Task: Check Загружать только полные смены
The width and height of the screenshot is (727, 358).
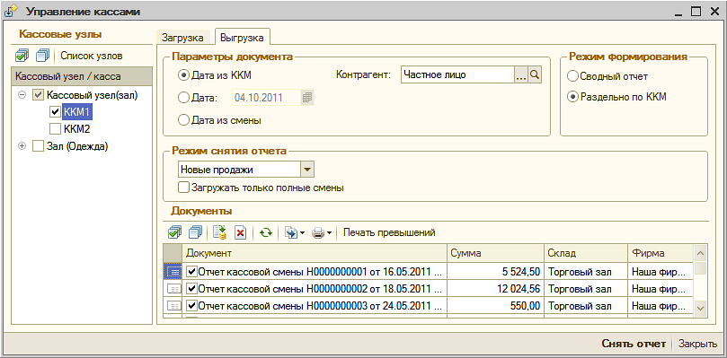Action: (x=184, y=188)
